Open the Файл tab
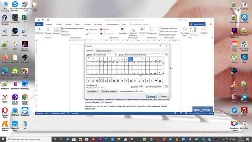This screenshot has height=142, width=252. [x=39, y=24]
